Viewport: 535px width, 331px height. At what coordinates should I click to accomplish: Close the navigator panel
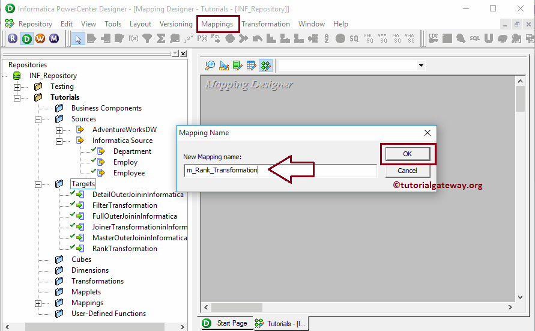183,53
